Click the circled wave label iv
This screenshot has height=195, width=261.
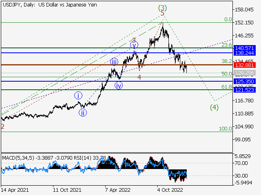point(119,86)
